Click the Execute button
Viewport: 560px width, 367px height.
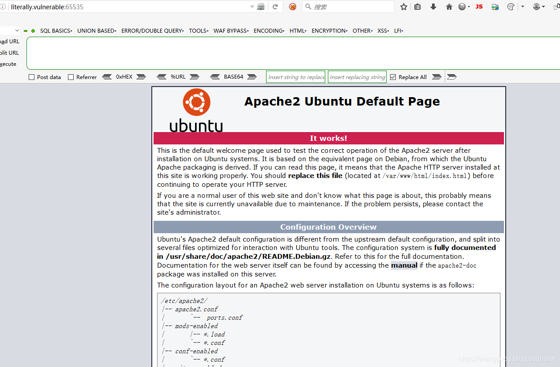pos(8,64)
